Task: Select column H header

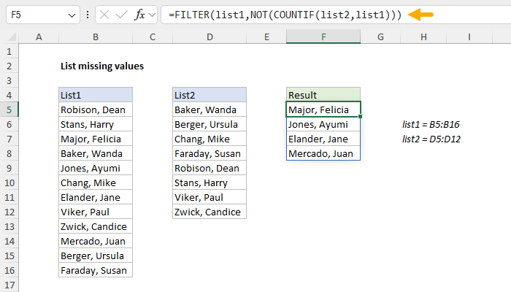Action: tap(423, 36)
